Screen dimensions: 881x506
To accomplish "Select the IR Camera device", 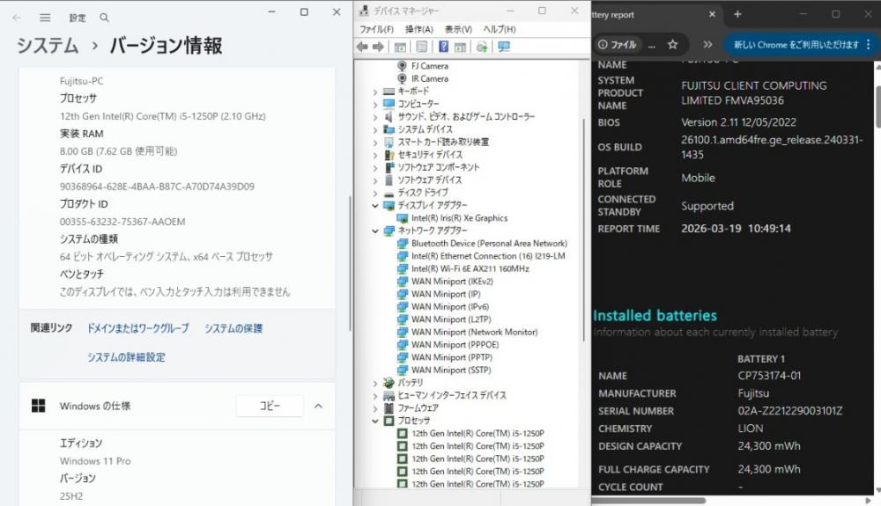I will pyautogui.click(x=430, y=79).
